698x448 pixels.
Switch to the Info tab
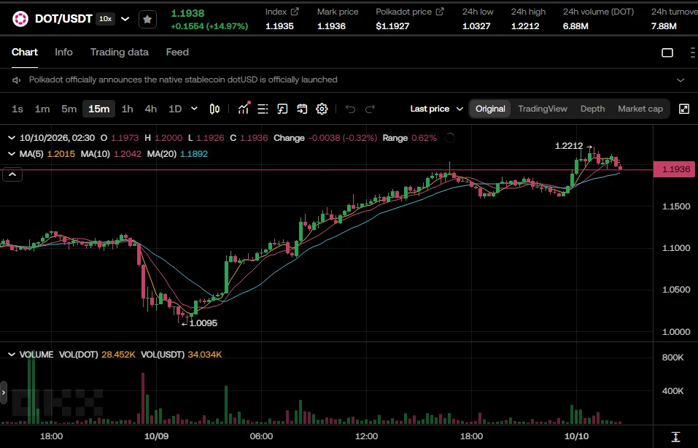pos(63,52)
